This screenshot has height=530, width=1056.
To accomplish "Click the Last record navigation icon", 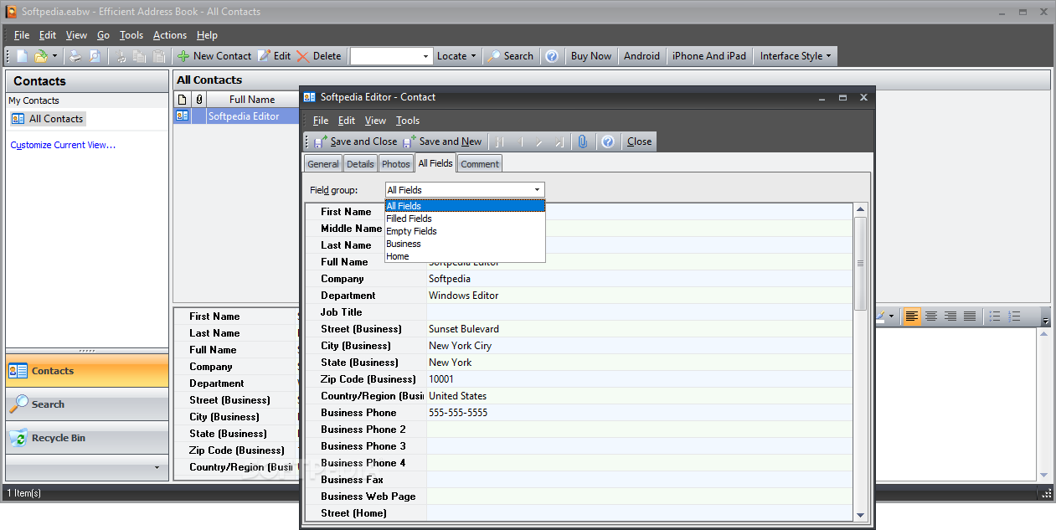I will pos(559,142).
